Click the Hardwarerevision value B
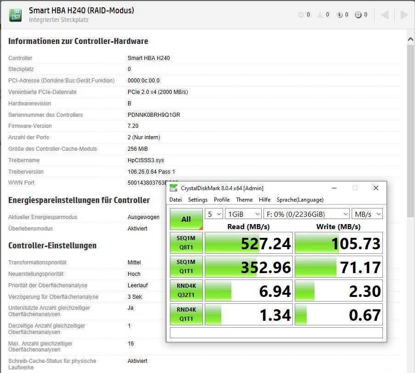Screen dimensions: 415x373 click(129, 104)
